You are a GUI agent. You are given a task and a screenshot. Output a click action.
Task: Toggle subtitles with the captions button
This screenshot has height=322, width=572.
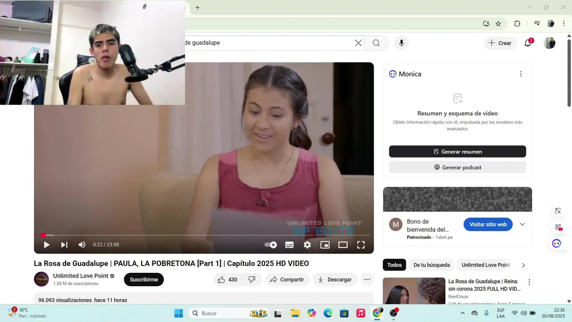(x=289, y=245)
